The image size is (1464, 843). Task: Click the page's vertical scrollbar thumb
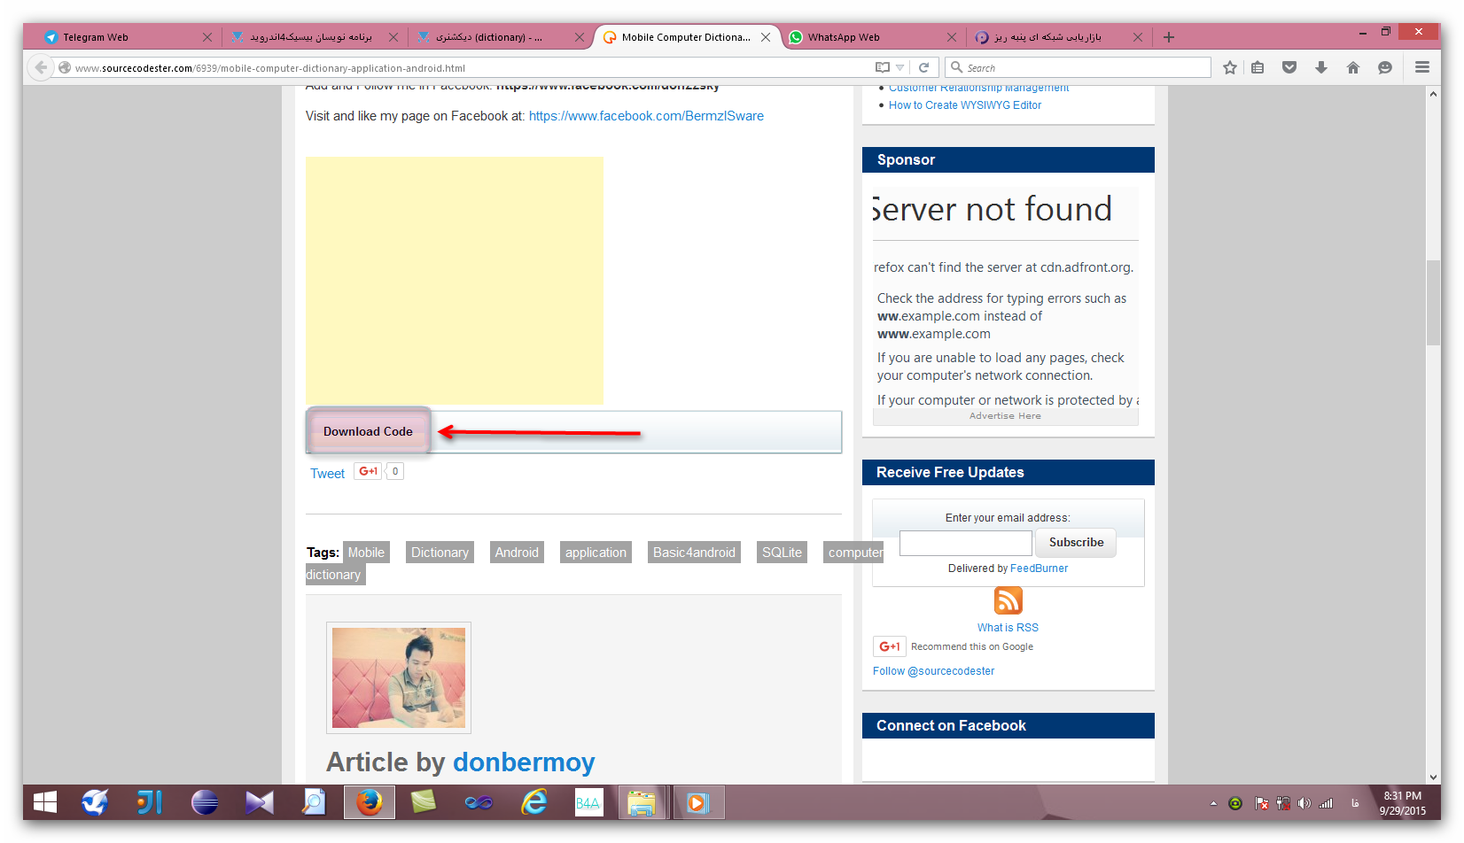1433,303
